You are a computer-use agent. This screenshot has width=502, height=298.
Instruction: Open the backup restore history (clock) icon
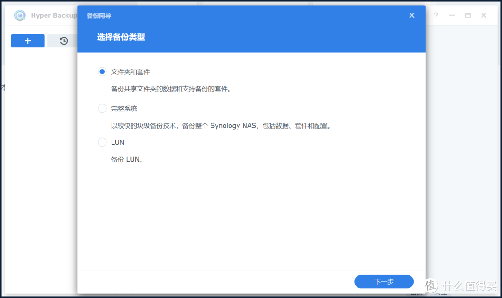[x=63, y=41]
